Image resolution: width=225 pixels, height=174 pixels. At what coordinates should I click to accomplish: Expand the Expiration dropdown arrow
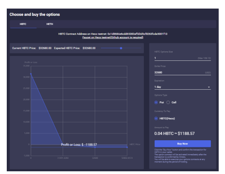pos(209,87)
